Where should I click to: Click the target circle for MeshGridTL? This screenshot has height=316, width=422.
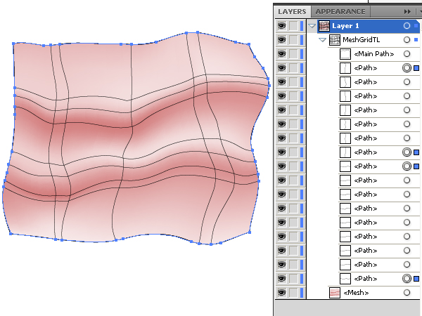(x=407, y=40)
